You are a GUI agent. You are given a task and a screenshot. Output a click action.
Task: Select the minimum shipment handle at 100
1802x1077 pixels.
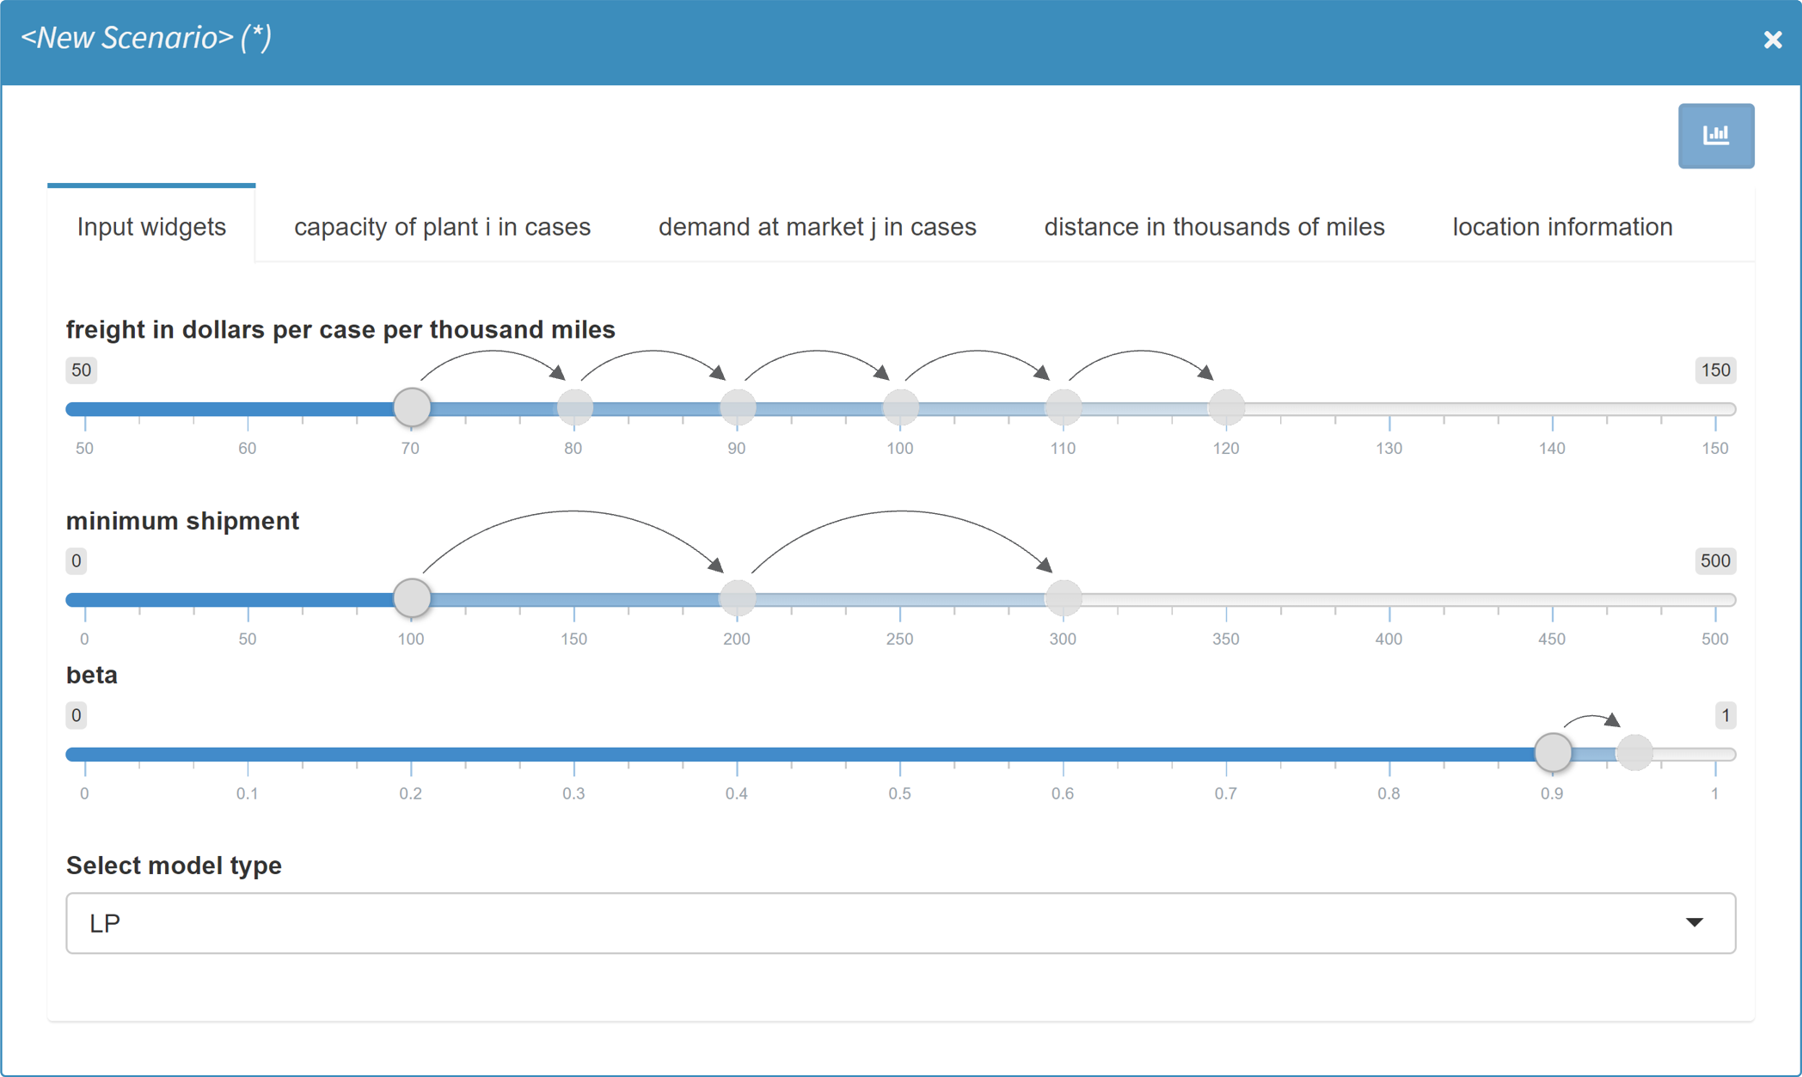coord(412,597)
